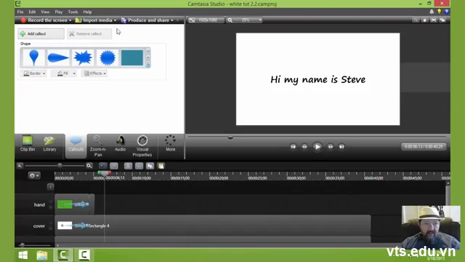Select the teardrop pin callout shape
The height and width of the screenshot is (262, 465).
point(34,57)
